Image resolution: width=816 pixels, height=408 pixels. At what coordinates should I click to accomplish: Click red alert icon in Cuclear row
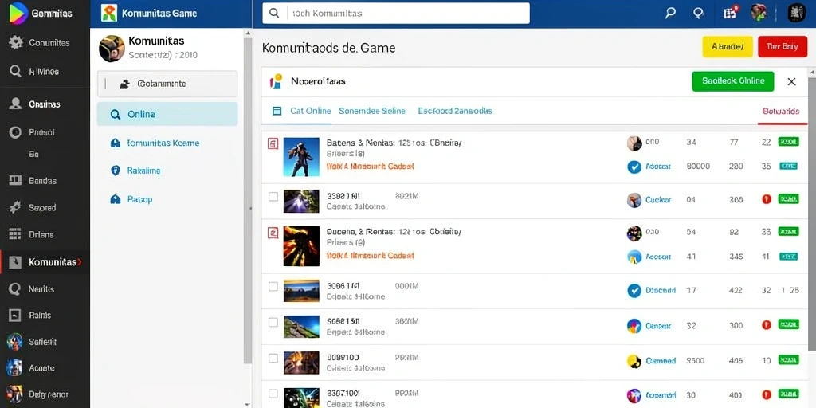click(766, 198)
